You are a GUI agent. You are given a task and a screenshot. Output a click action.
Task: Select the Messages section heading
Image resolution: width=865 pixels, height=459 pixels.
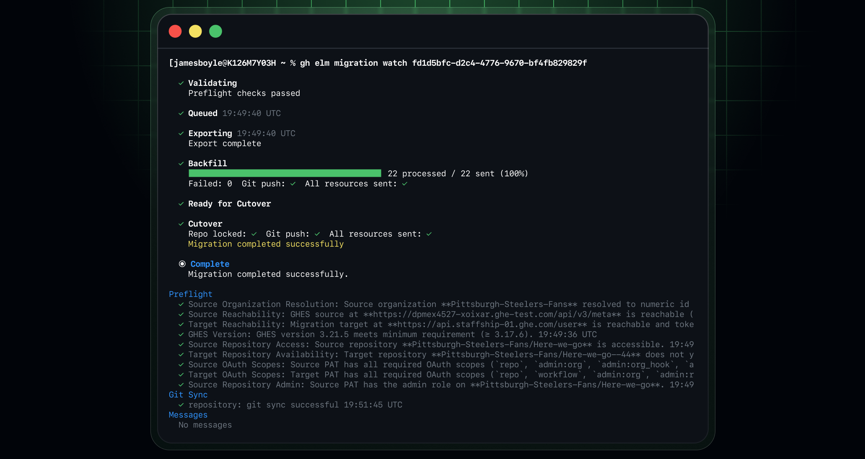tap(188, 415)
